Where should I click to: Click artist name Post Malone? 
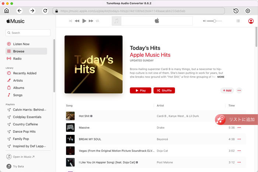pos(165,162)
